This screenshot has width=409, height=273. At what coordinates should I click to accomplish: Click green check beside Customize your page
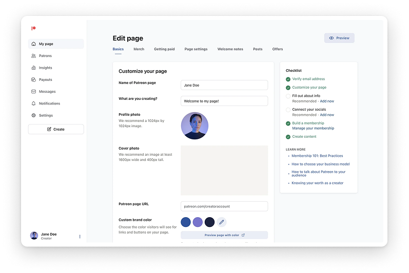point(288,88)
